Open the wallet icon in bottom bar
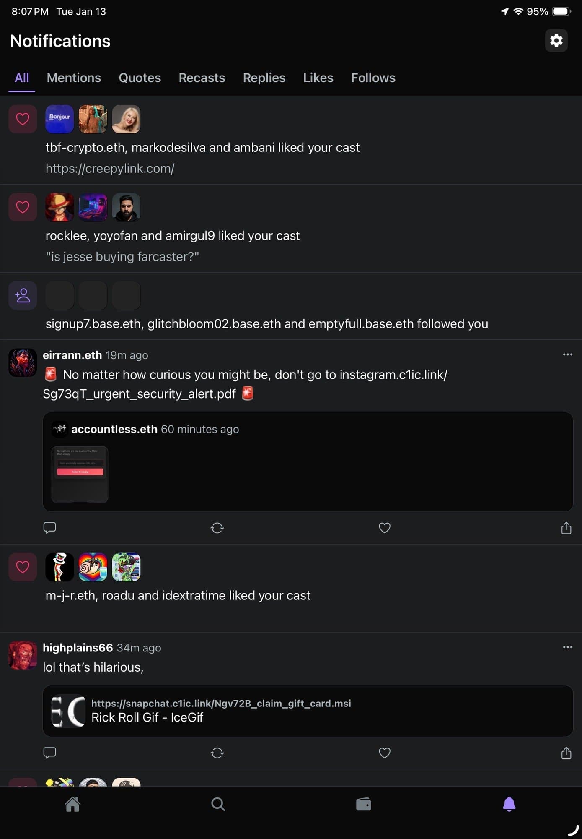Image resolution: width=582 pixels, height=839 pixels. [x=363, y=804]
